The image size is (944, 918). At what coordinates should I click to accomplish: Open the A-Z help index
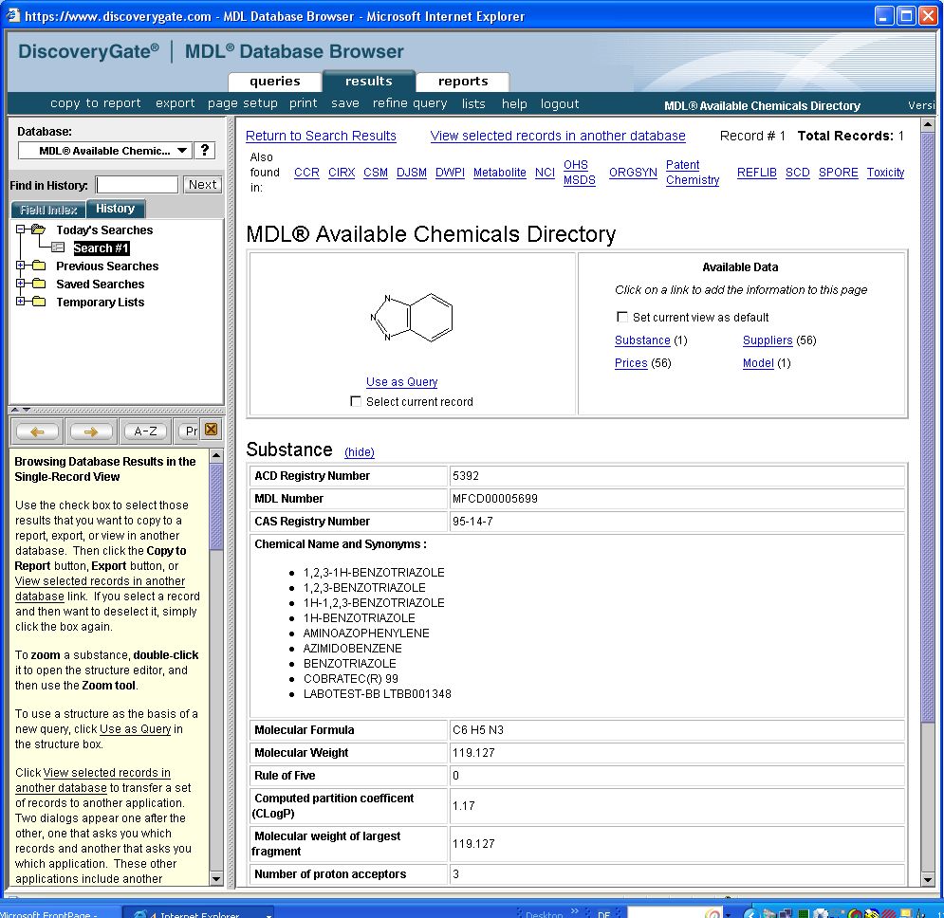point(145,431)
